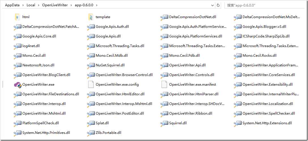This screenshot has height=141, width=308.
Task: Select the Squirrel.dll file icon
Action: coord(164,123)
